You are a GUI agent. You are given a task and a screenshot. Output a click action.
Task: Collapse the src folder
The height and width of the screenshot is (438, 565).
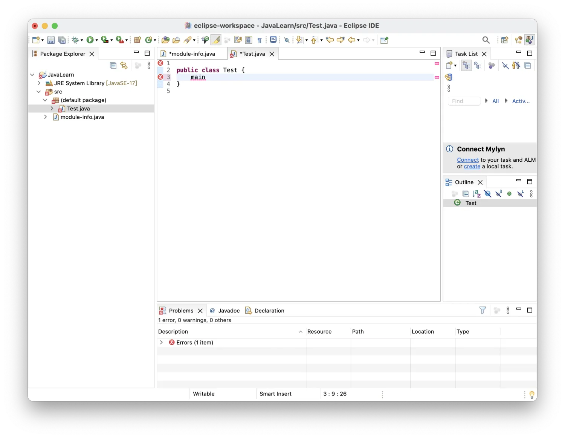[x=39, y=92]
